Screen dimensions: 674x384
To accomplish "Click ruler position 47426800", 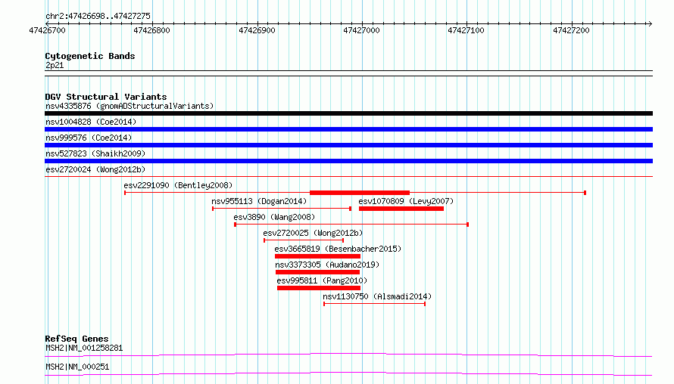I will (x=151, y=30).
